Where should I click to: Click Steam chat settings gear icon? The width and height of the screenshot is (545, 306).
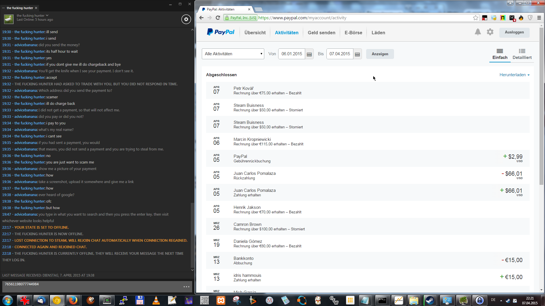click(186, 19)
